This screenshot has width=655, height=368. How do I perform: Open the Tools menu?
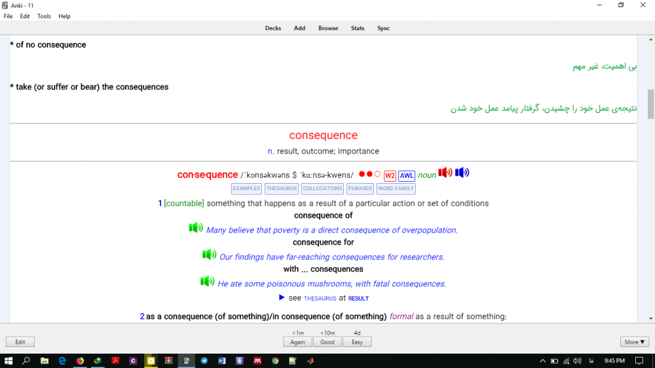coord(44,16)
